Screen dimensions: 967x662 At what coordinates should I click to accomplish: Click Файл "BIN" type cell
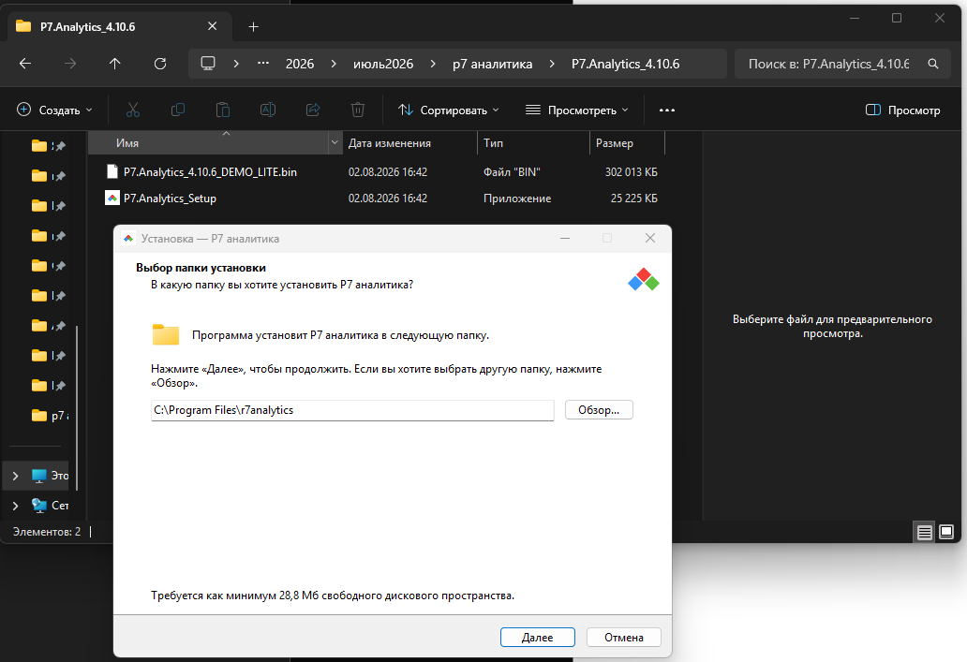click(x=512, y=172)
